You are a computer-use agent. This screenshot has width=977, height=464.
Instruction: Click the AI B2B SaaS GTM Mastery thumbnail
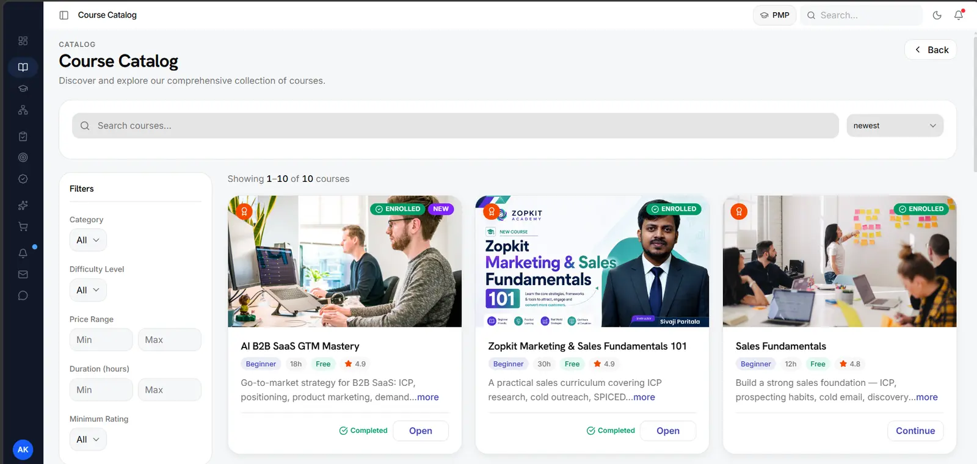[345, 261]
